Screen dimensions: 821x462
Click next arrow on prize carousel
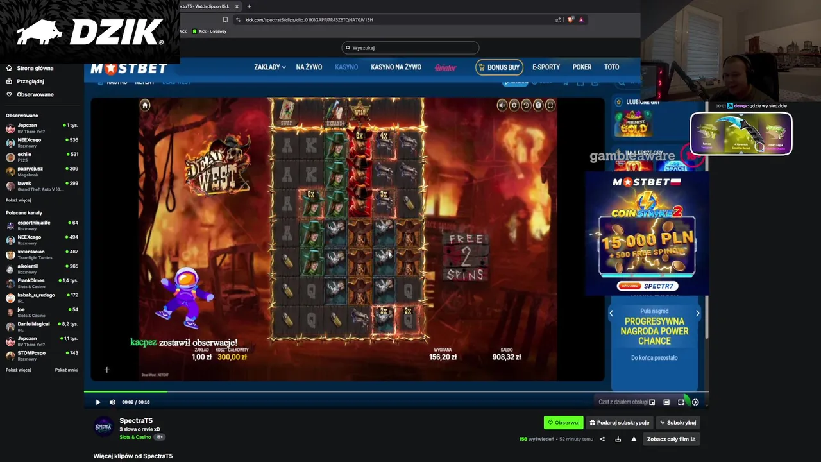click(x=697, y=313)
